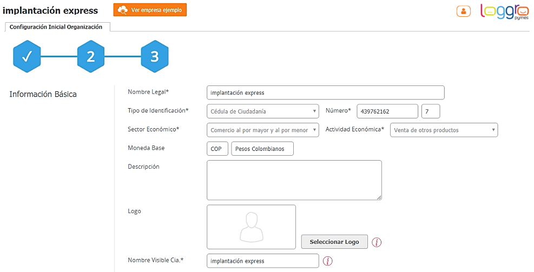Screen dimensions: 534x272
Task: Jump to step 3 hexagon
Action: click(155, 56)
